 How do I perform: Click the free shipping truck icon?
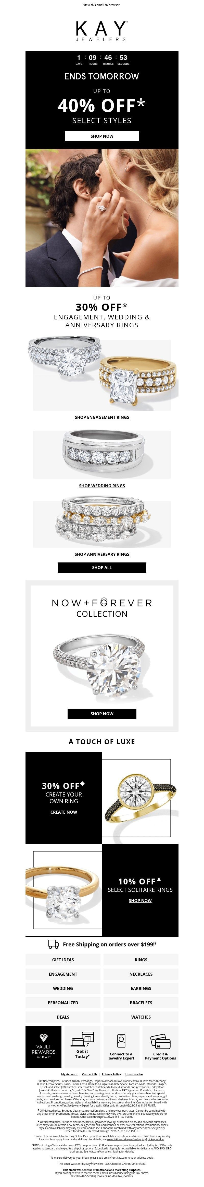coord(53,944)
